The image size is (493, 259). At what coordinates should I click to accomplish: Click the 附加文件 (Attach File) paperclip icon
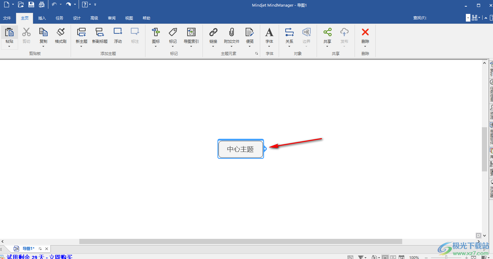tap(232, 32)
